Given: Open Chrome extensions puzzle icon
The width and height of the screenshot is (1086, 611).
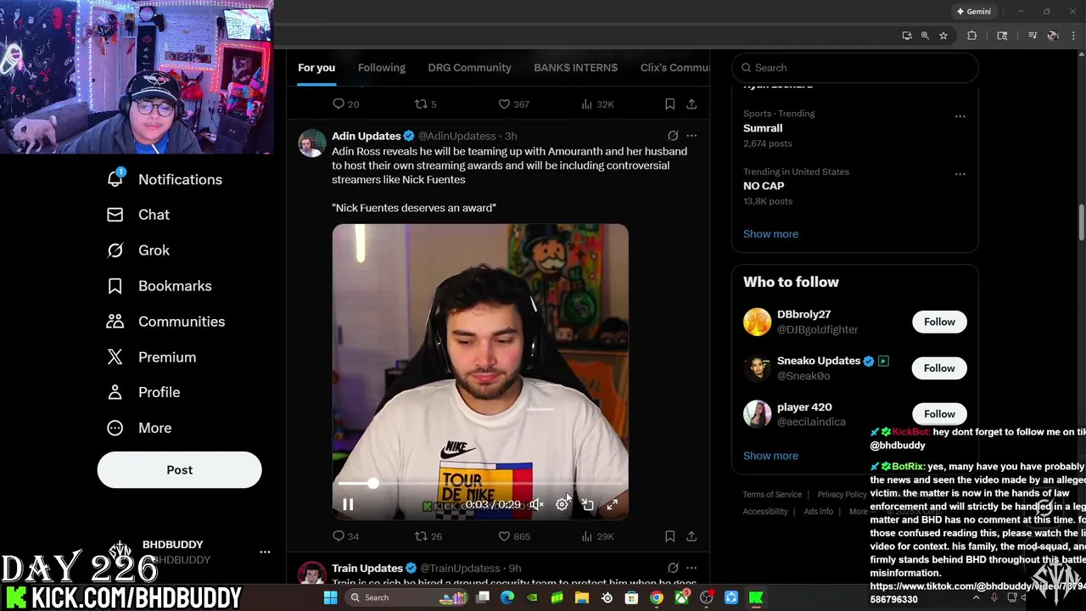Looking at the screenshot, I should coord(972,36).
